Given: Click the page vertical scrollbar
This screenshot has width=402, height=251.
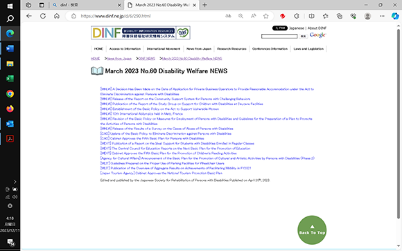Looking at the screenshot, I should point(398,124).
